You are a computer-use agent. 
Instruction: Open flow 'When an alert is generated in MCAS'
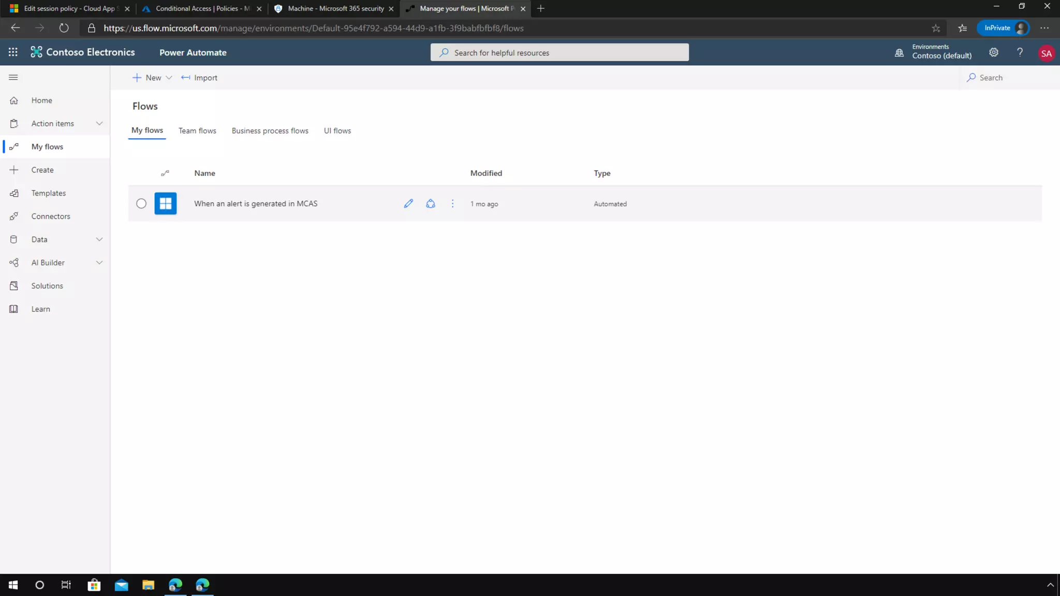tap(256, 203)
